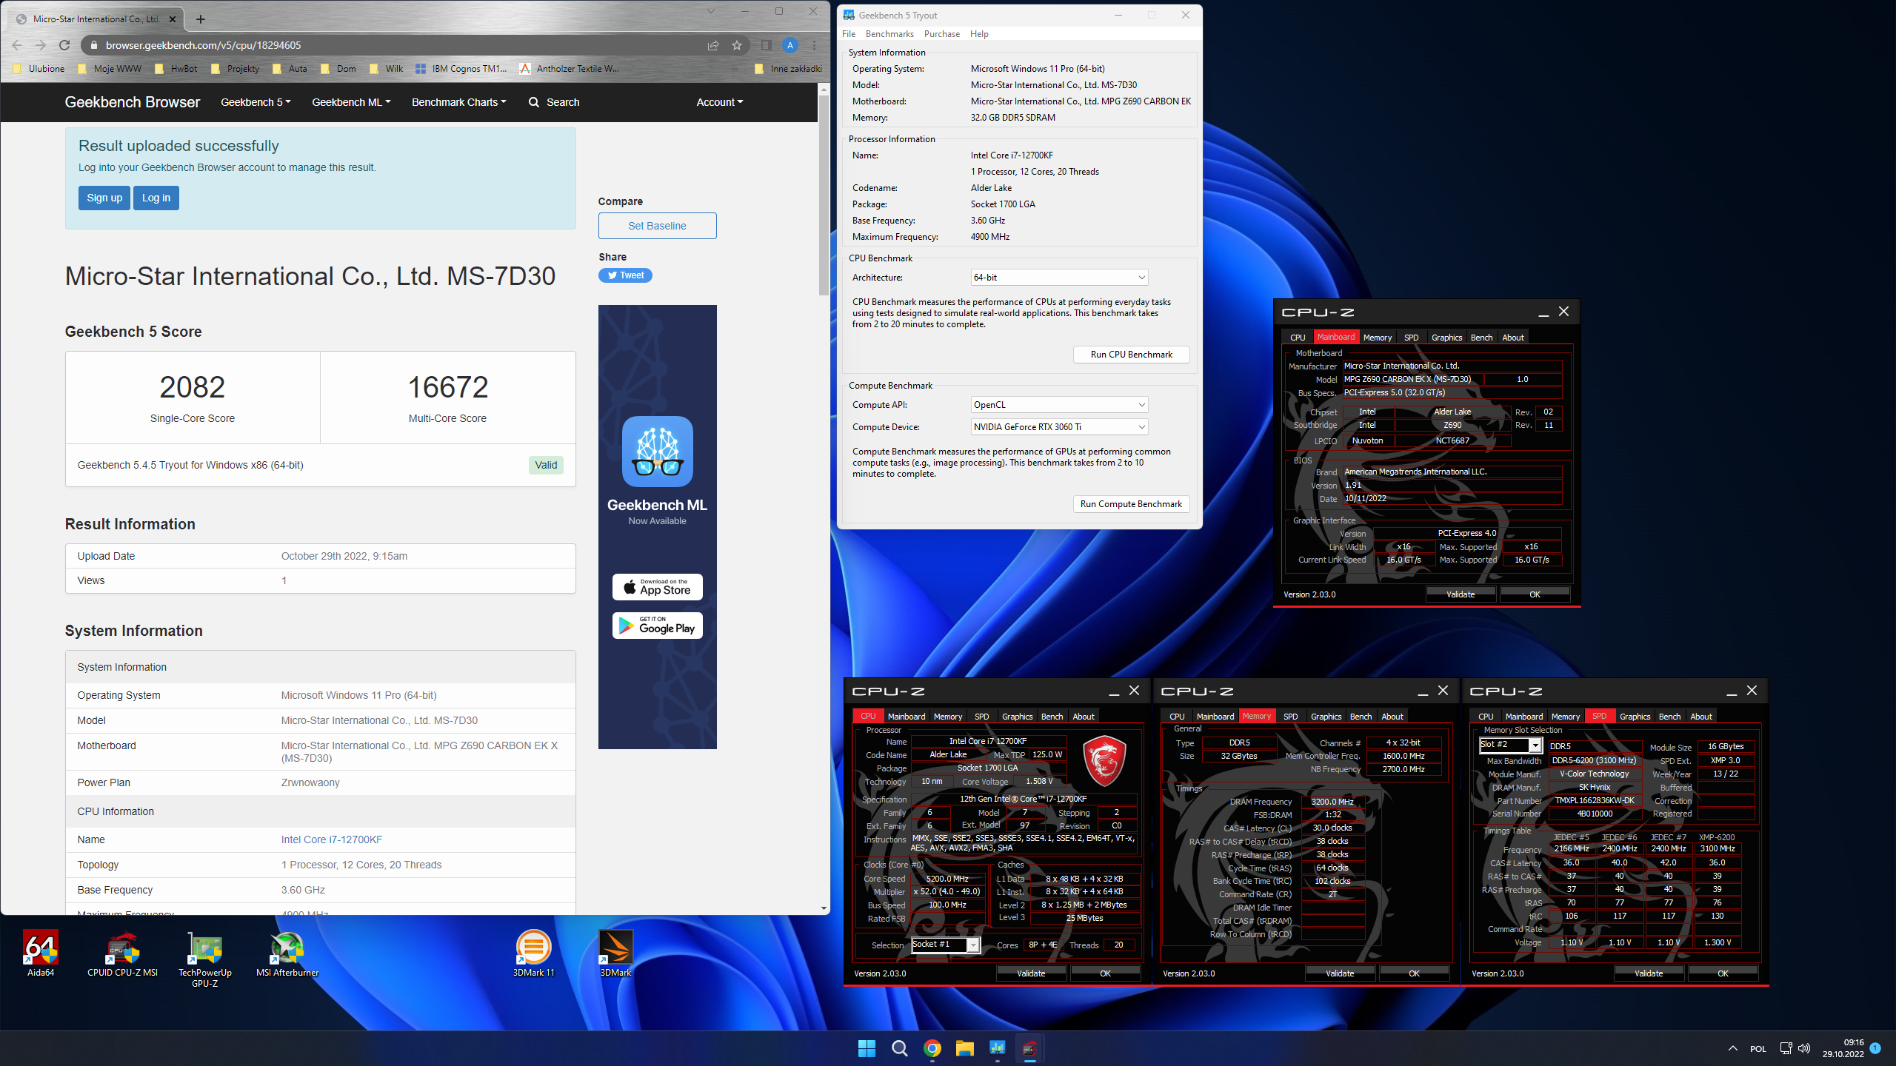Click the Geekbench taskbar icon

point(997,1048)
